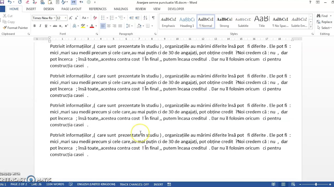This screenshot has height=187, width=334.
Task: Align paragraph text to the right
Action: tap(114, 26)
